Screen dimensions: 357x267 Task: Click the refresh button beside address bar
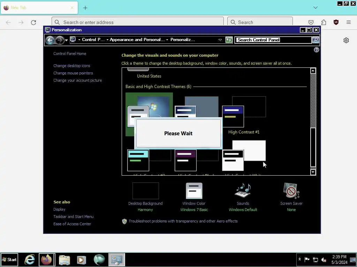tap(229, 40)
